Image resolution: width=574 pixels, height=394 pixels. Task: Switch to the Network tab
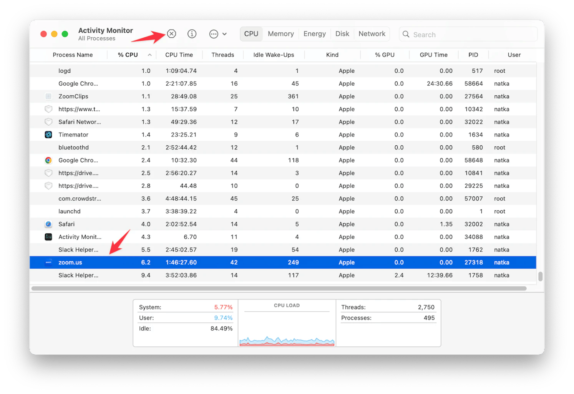click(x=372, y=34)
